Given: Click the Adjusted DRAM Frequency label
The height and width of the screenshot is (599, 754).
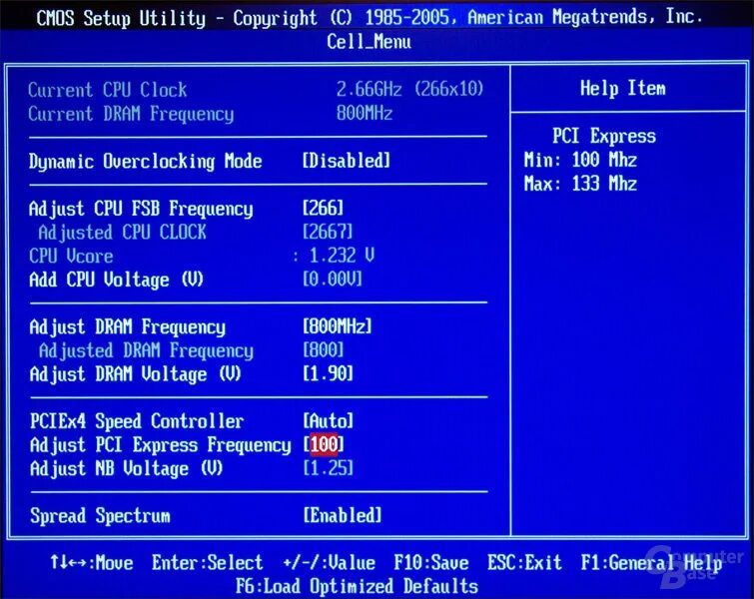Looking at the screenshot, I should (146, 351).
